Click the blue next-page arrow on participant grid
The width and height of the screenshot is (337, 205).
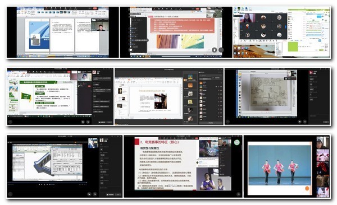pyautogui.click(x=286, y=26)
